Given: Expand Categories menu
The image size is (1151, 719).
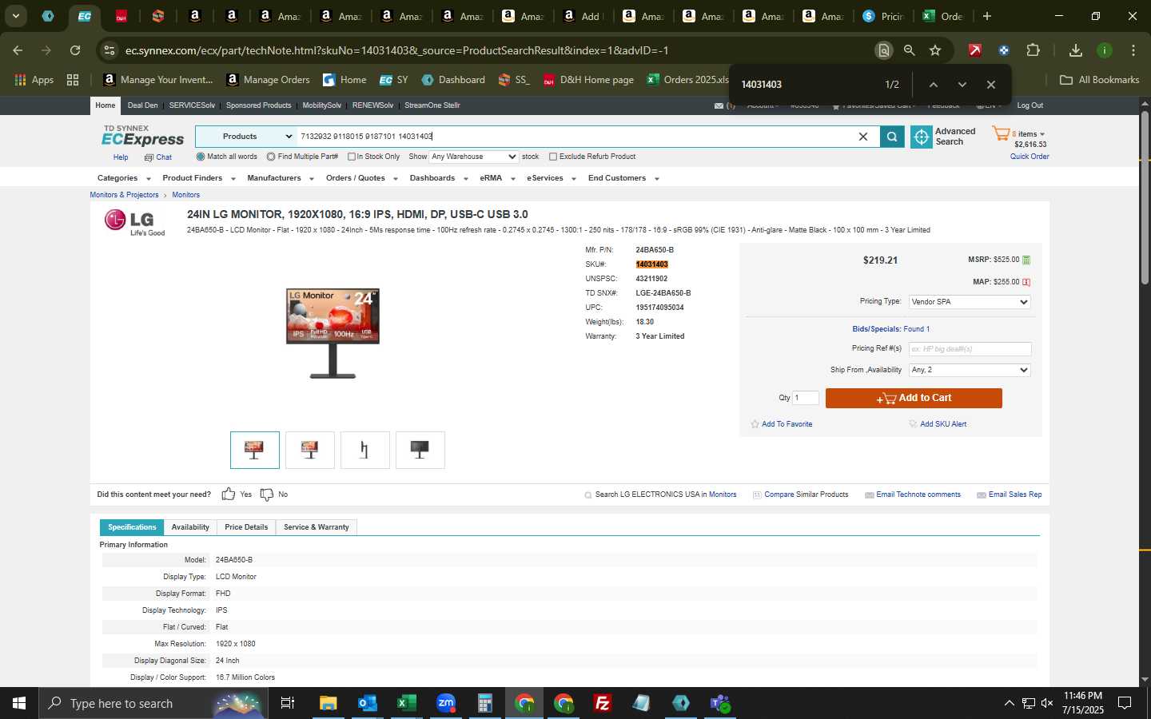Looking at the screenshot, I should pyautogui.click(x=124, y=178).
